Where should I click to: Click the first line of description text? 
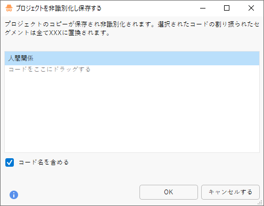132,24
